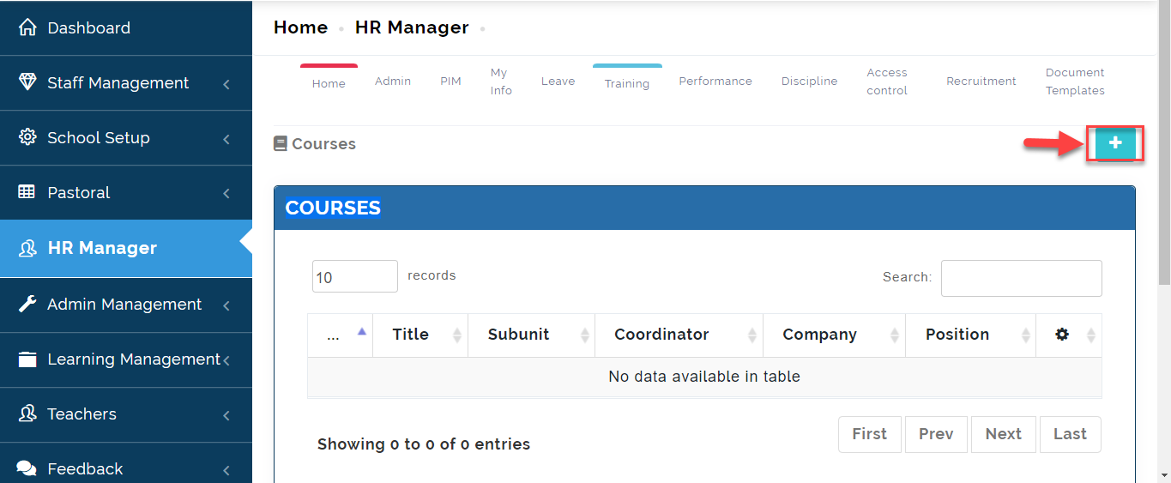Expand the School Setup submenu chevron
Image resolution: width=1171 pixels, height=483 pixels.
(226, 139)
